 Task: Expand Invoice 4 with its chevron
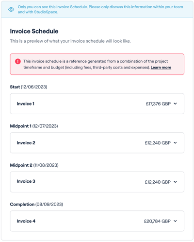[x=175, y=221]
